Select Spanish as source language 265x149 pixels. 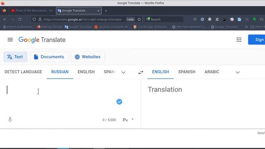tap(109, 72)
